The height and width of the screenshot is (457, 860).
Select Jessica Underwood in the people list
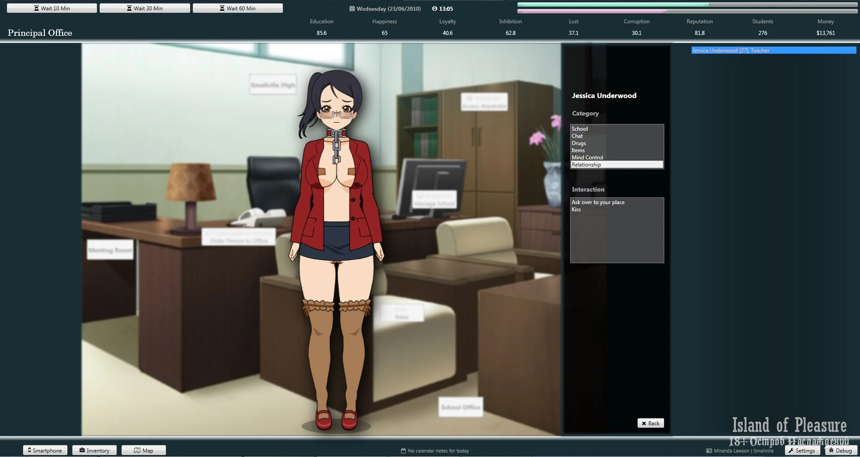pyautogui.click(x=773, y=51)
